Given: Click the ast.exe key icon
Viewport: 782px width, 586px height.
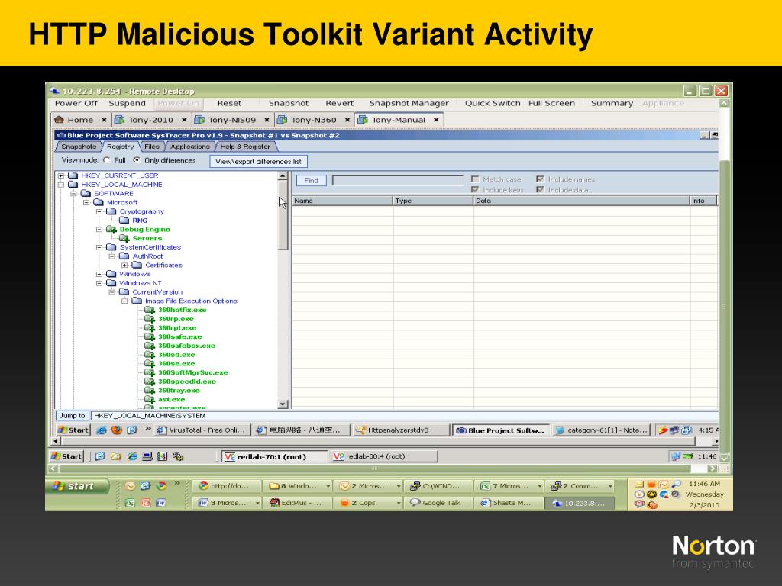Looking at the screenshot, I should [x=150, y=400].
